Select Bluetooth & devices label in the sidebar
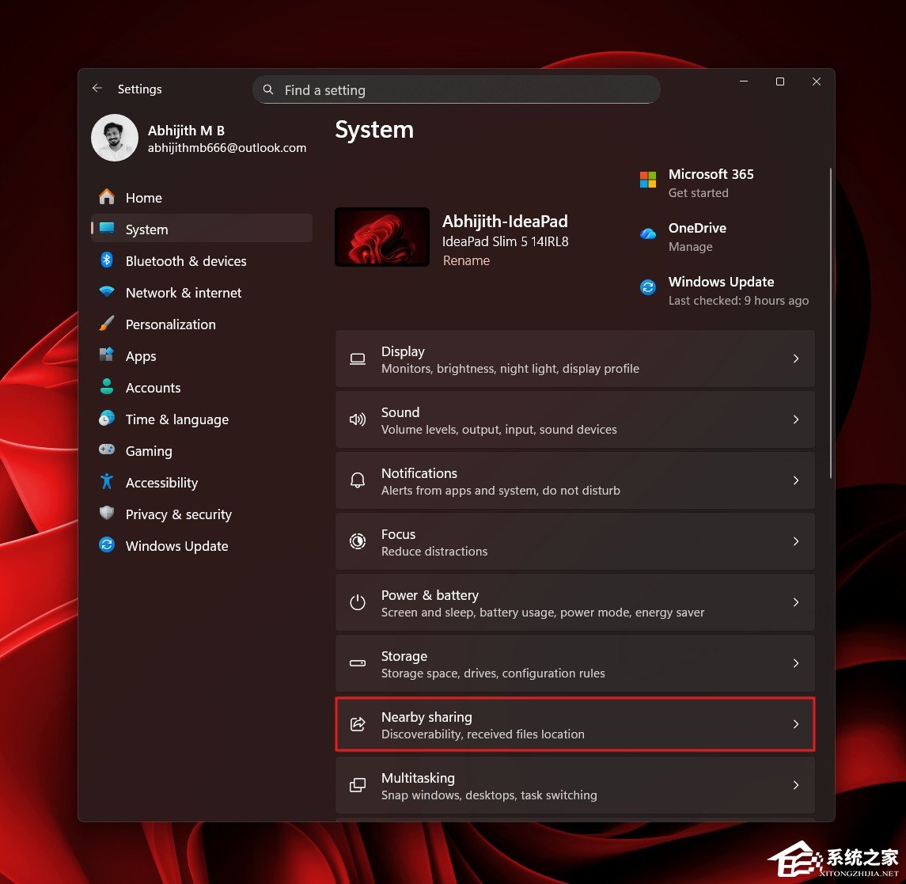 [186, 261]
